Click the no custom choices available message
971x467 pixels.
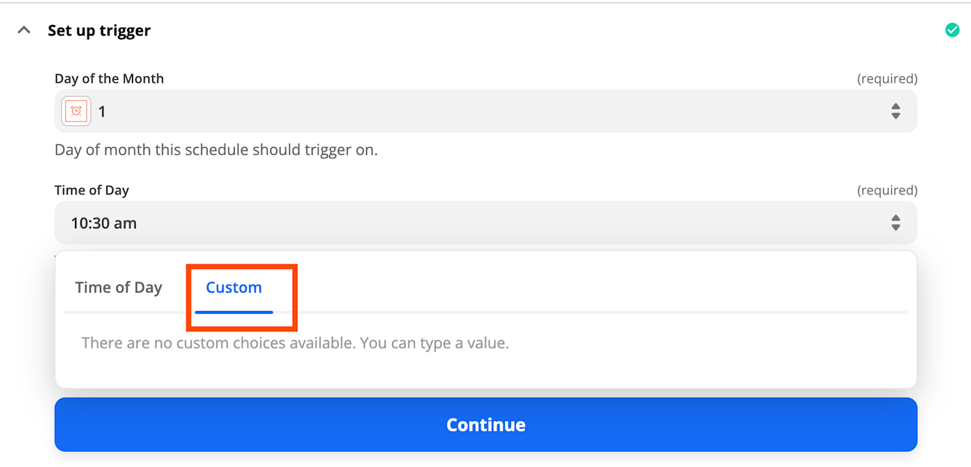point(295,343)
